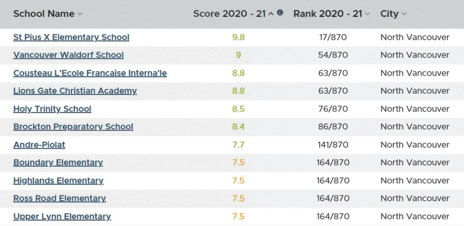Sort ascending using the Score column caret
Image resolution: width=464 pixels, height=226 pixels.
(x=271, y=14)
